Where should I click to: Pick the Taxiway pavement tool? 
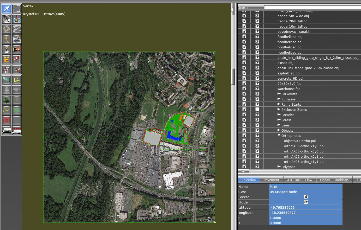17,29
